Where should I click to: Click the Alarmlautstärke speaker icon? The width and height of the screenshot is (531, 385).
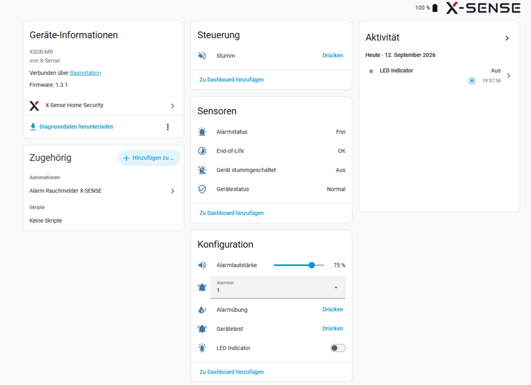(x=202, y=265)
